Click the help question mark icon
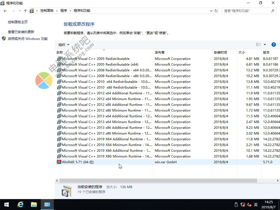The width and height of the screenshot is (280, 210). (x=273, y=45)
